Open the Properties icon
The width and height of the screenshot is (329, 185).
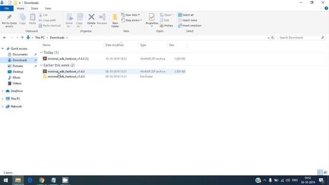152,17
